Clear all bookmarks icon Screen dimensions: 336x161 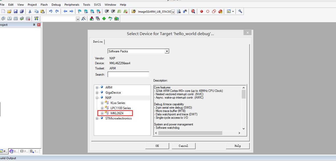(x=98, y=11)
